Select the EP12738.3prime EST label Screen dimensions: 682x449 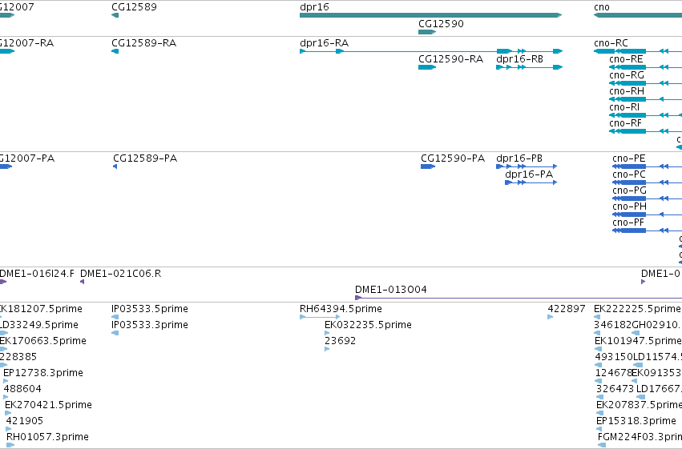tap(43, 373)
